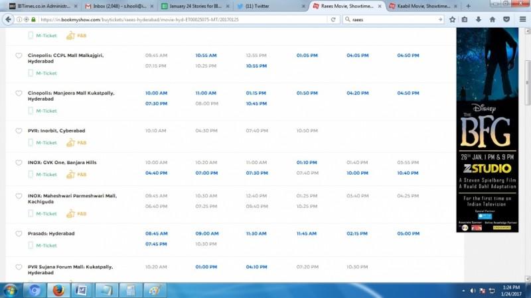
Task: Open Firefox downloads arrow icon
Action: 479,19
